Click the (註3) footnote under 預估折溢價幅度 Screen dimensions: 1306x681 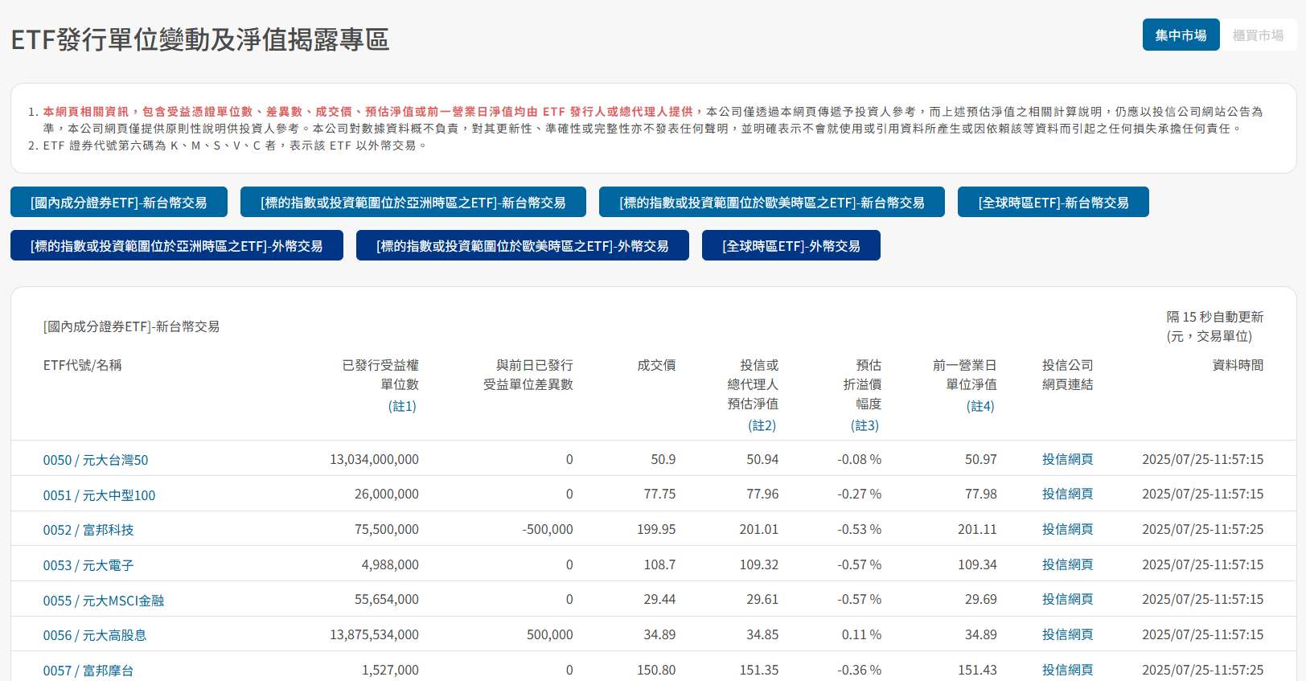coord(865,425)
